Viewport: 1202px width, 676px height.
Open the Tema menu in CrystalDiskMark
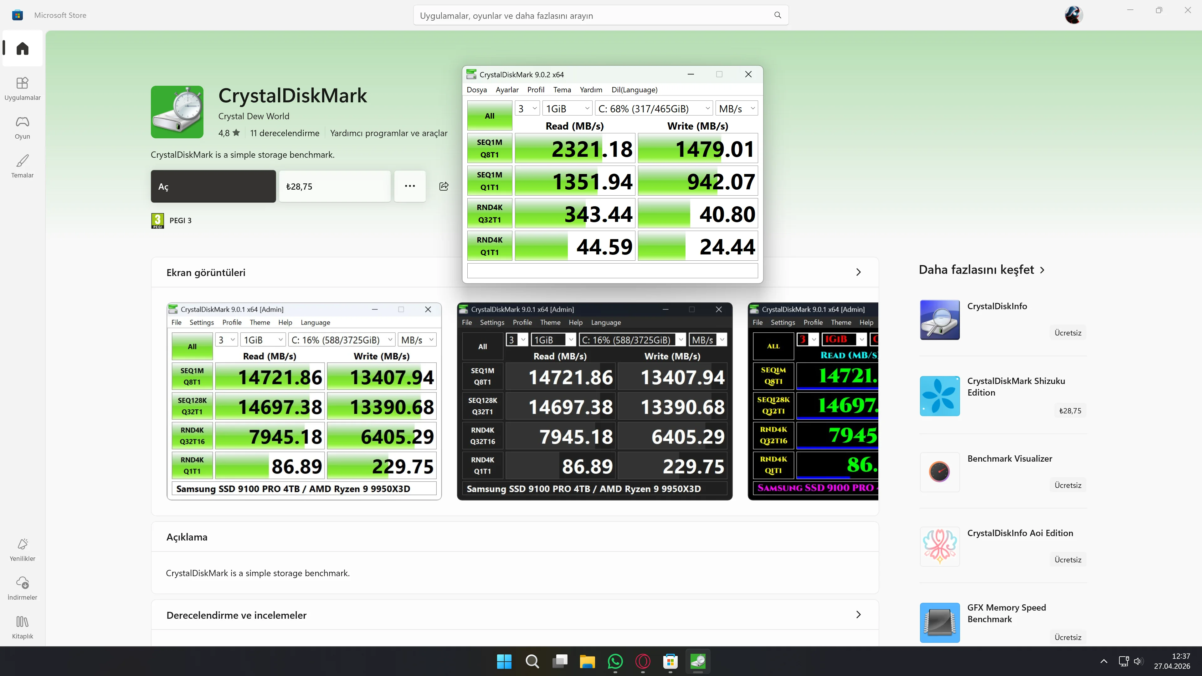pyautogui.click(x=562, y=90)
